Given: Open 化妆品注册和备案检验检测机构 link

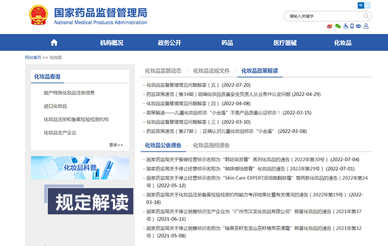Looking at the screenshot, I should (x=76, y=119).
